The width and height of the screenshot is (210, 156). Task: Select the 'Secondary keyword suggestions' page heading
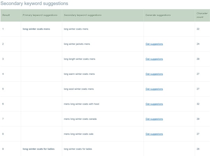click(34, 3)
